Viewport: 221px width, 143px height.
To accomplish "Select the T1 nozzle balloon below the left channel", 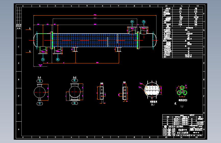I will tap(43, 60).
